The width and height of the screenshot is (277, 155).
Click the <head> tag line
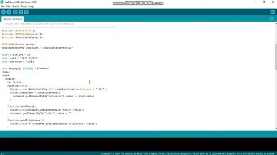pyautogui.click(x=6, y=75)
